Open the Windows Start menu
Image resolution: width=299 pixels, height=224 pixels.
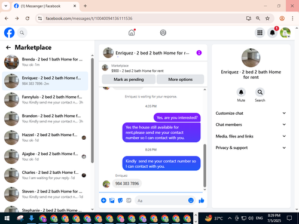coord(7,218)
